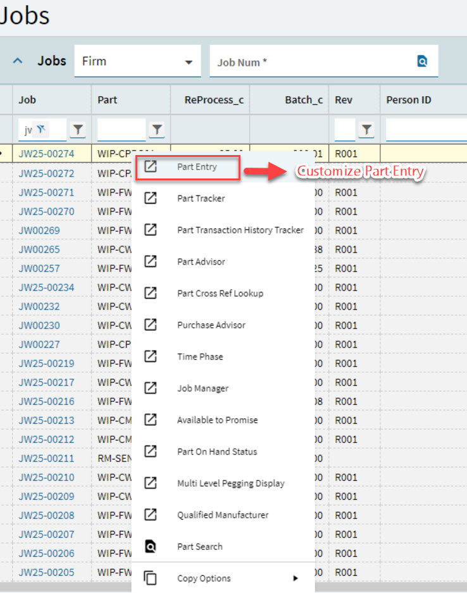Image resolution: width=467 pixels, height=593 pixels.
Task: Click the Job Num search icon
Action: tap(422, 61)
